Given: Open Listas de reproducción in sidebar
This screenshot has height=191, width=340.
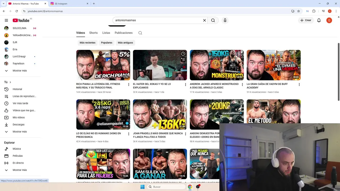Looking at the screenshot, I should [20, 96].
